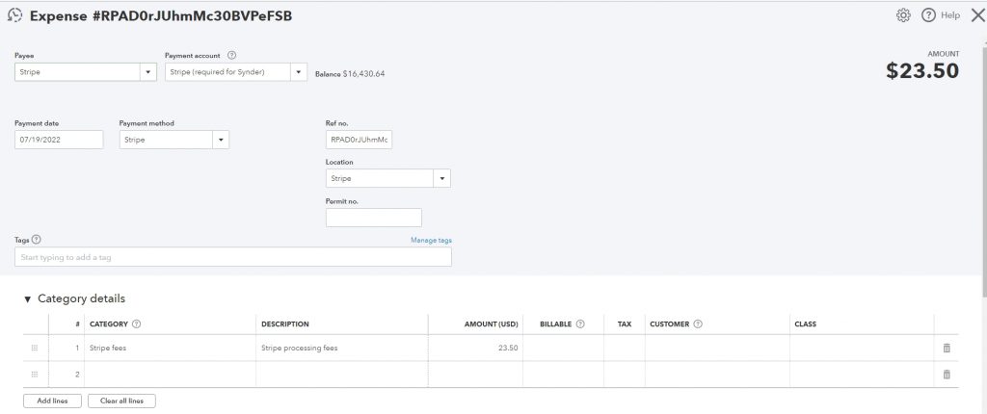Click the $23.50 total amount

(x=922, y=71)
